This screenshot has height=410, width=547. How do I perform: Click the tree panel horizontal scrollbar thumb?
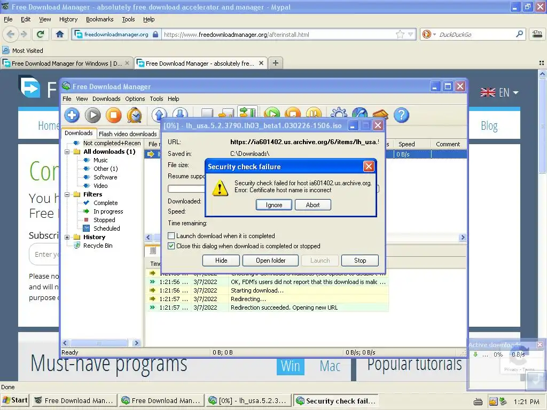(99, 343)
